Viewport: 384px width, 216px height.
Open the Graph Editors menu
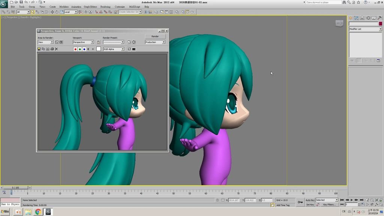pyautogui.click(x=90, y=7)
